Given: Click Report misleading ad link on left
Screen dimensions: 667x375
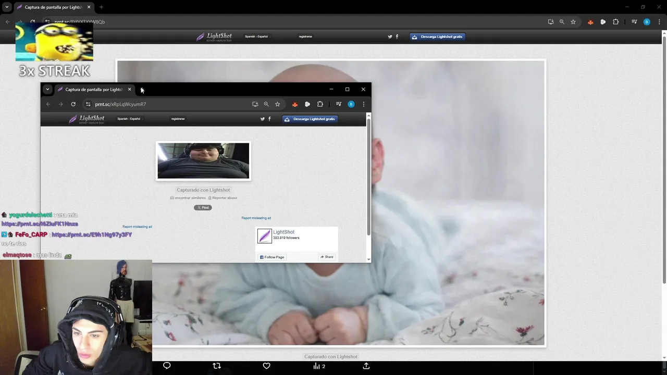Looking at the screenshot, I should click(137, 227).
